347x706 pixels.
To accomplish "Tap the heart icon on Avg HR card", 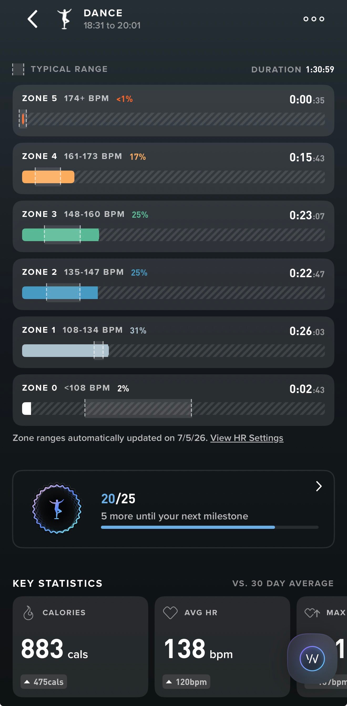I will click(x=170, y=613).
